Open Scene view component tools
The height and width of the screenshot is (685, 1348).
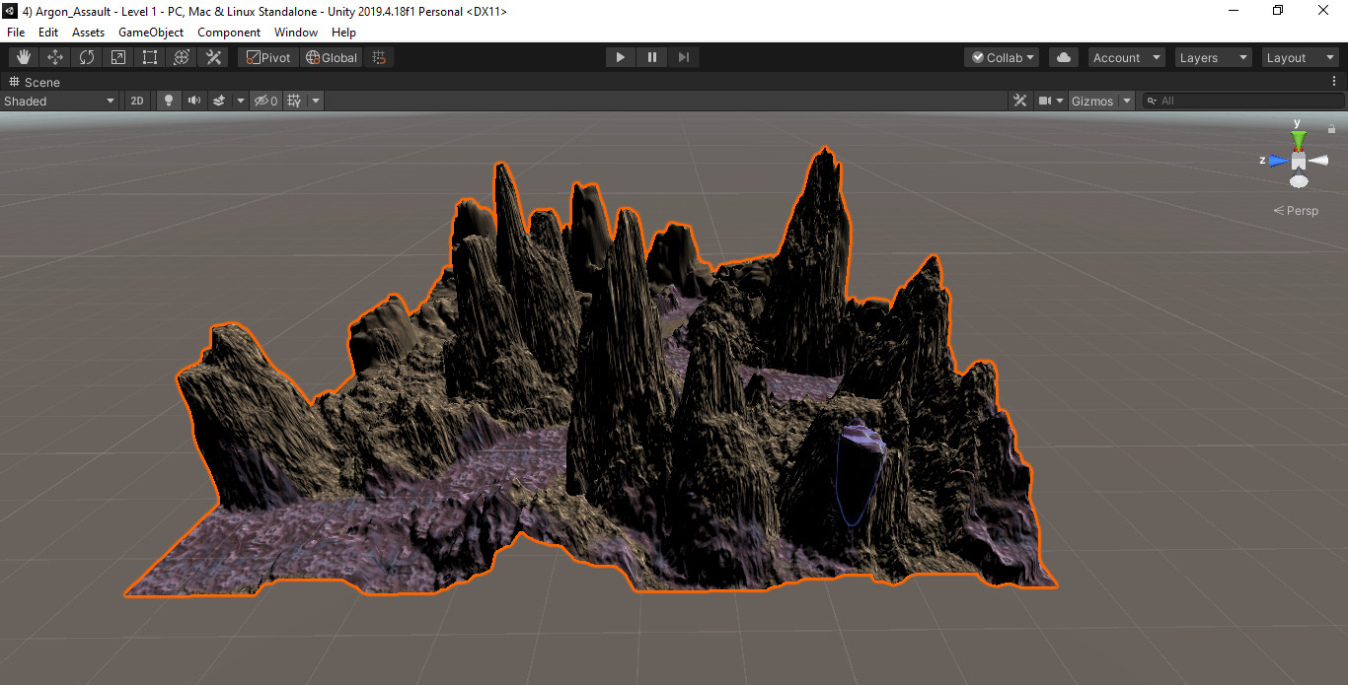coord(1019,101)
